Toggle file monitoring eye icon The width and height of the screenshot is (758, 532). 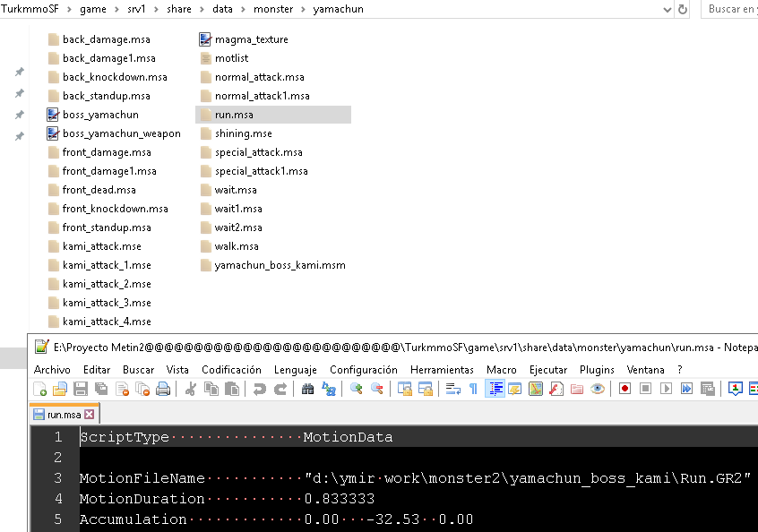click(598, 389)
